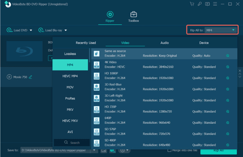243x157 pixels.
Task: Expand the Save to path dropdown arrow
Action: click(x=94, y=150)
